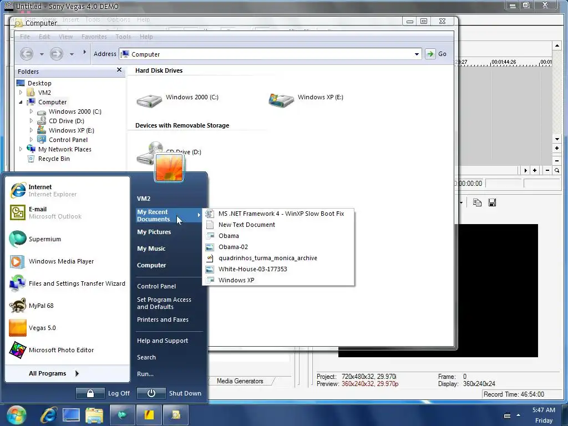The width and height of the screenshot is (568, 426).
Task: Expand All Programs list
Action: (54, 373)
